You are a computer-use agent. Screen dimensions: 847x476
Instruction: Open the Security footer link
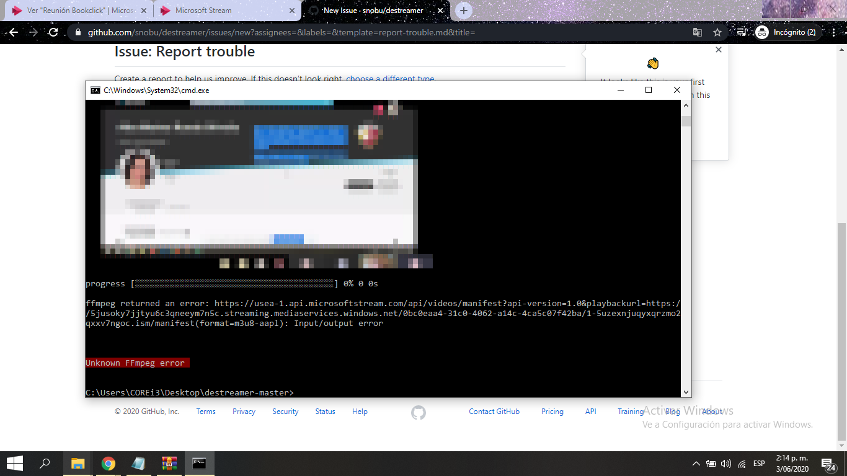[285, 412]
